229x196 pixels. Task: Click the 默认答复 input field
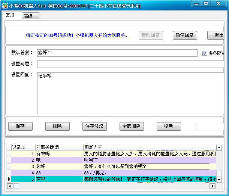(x=117, y=53)
